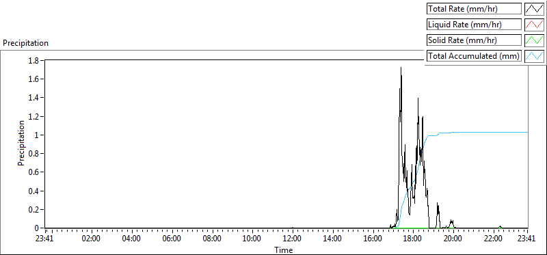Screen dimensions: 547x255
Task: Click the 12:00 time axis label
Action: click(x=293, y=239)
